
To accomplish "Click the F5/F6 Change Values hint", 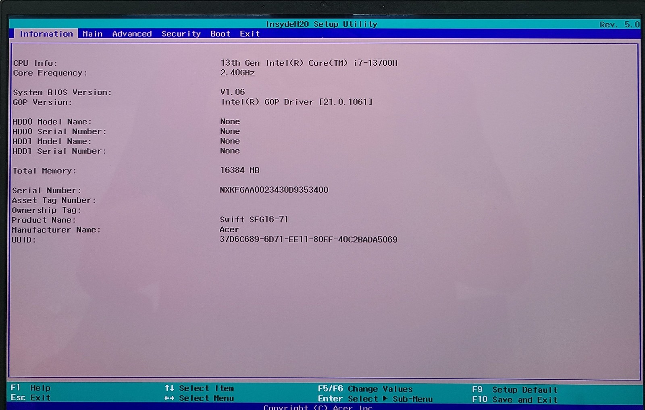I will tap(365, 389).
